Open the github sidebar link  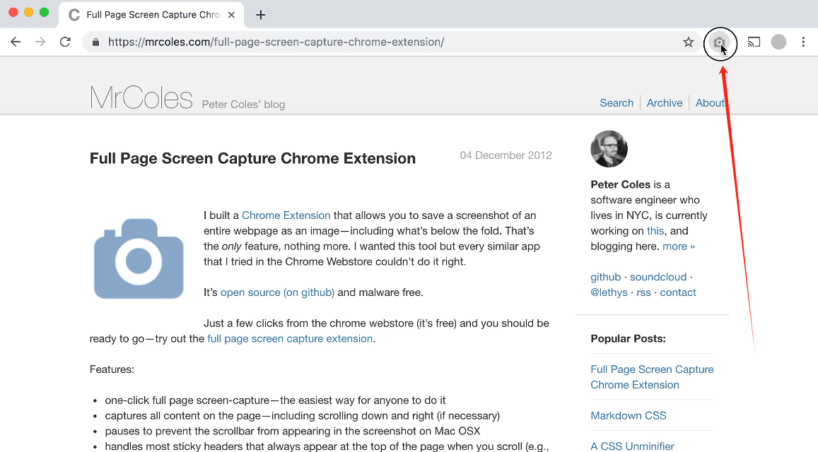606,277
